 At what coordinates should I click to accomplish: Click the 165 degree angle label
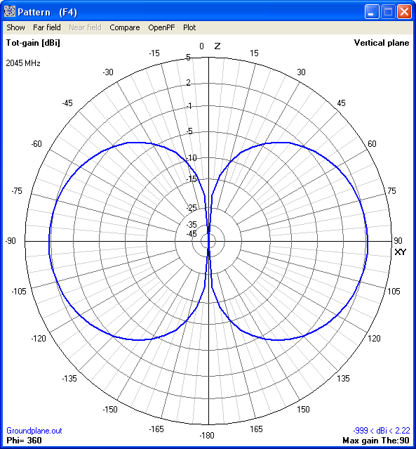[256, 429]
